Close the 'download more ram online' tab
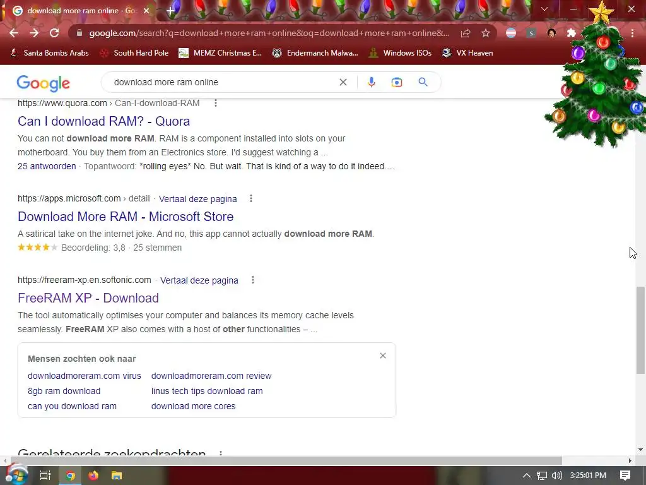The image size is (646, 485). pos(146,11)
